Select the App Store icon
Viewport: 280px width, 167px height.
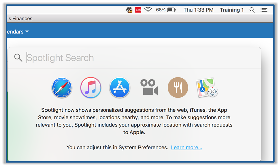[120, 88]
